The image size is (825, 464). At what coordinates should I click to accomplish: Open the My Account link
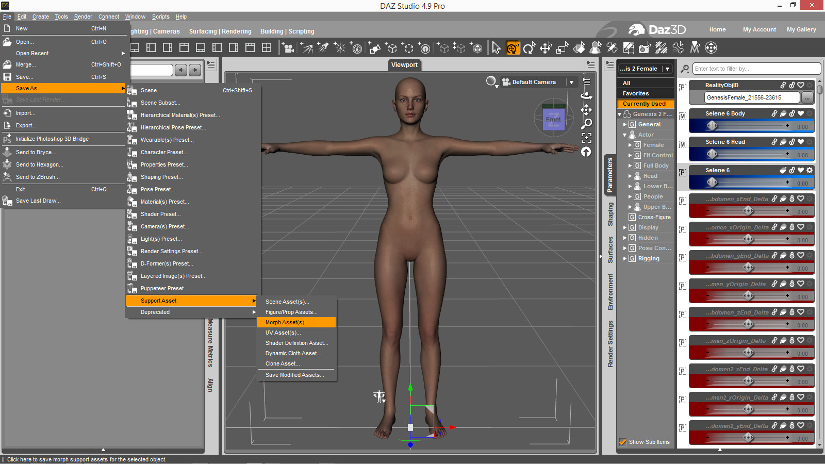pyautogui.click(x=759, y=29)
